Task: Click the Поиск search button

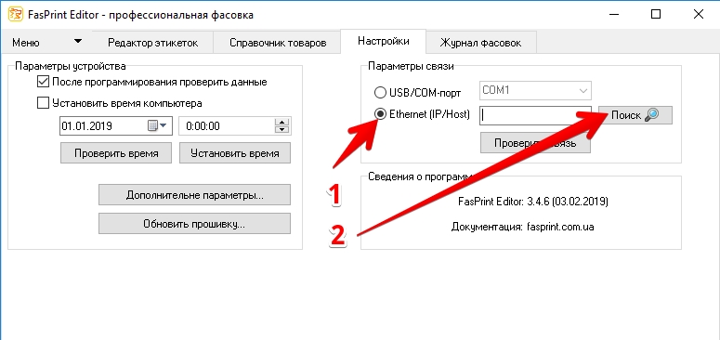Action: click(x=635, y=115)
